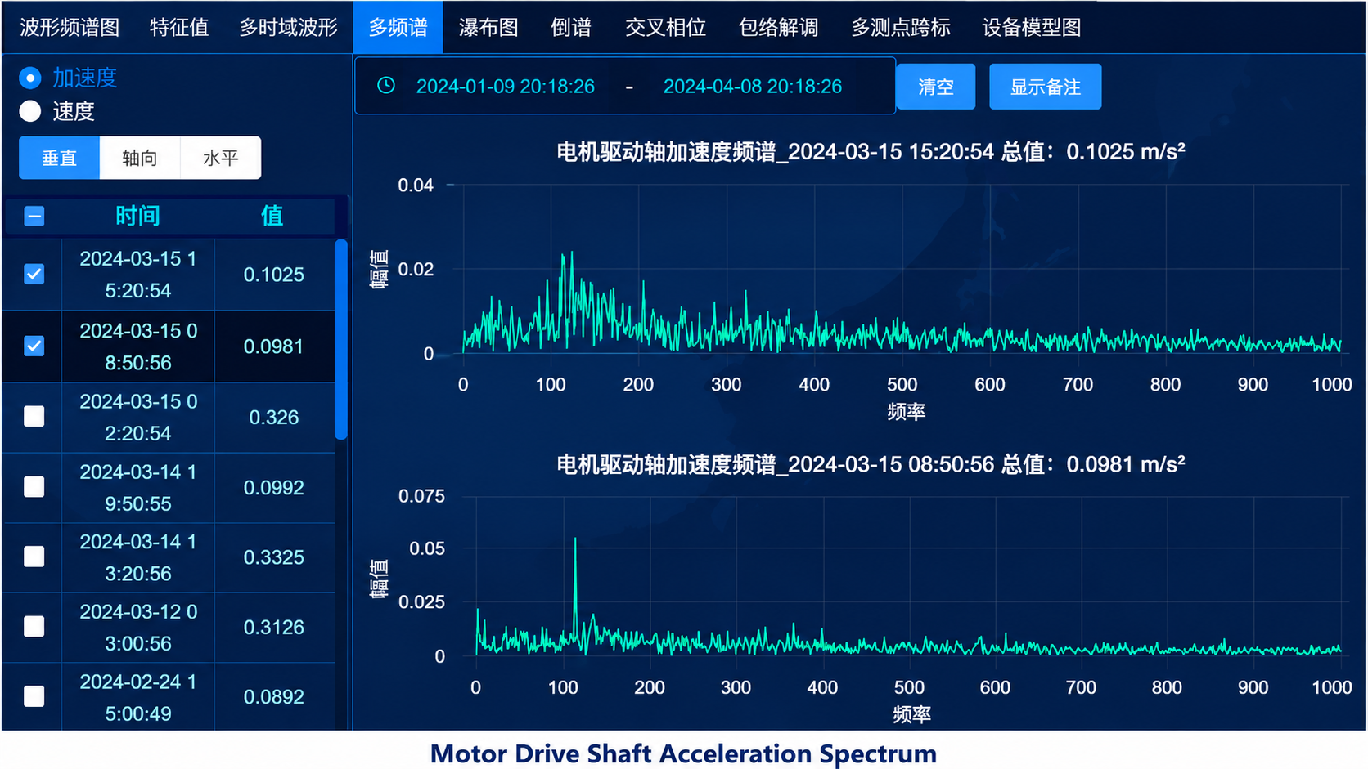Image resolution: width=1368 pixels, height=769 pixels.
Task: Click the 显示备注 button
Action: click(1046, 87)
